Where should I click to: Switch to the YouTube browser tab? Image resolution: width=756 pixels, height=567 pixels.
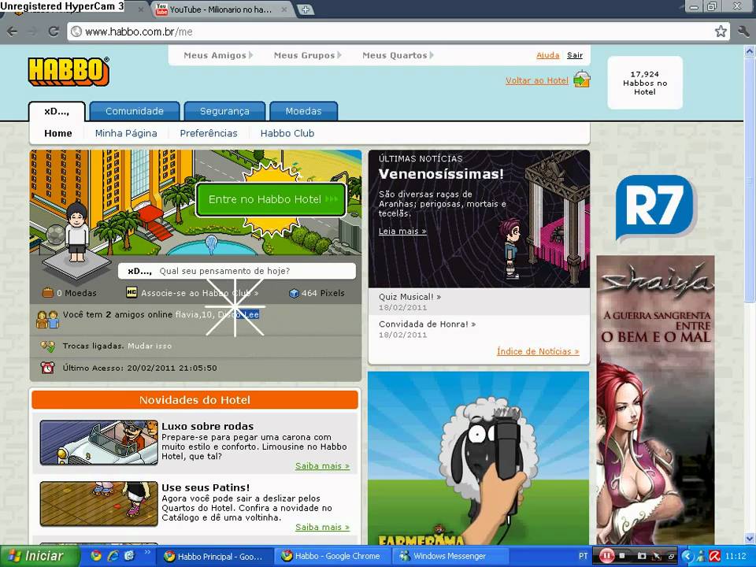click(x=220, y=9)
